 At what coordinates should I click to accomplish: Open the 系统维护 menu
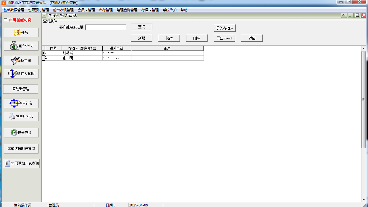click(x=169, y=10)
